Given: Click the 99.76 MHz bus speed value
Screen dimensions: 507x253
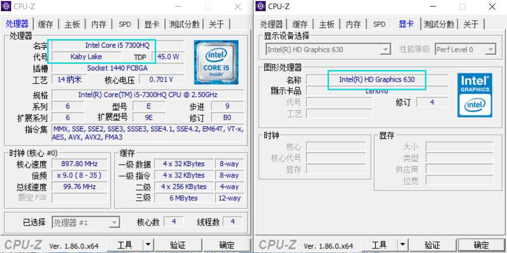Looking at the screenshot, I should point(80,187).
